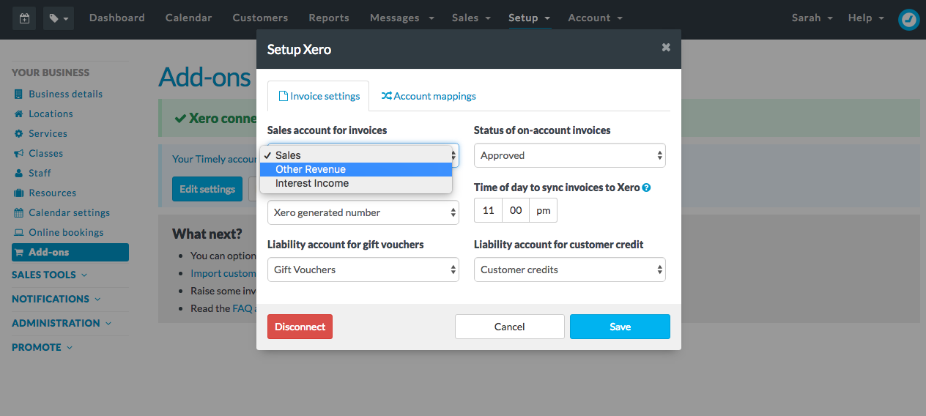Image resolution: width=926 pixels, height=416 pixels.
Task: Save the Xero settings
Action: coord(620,327)
